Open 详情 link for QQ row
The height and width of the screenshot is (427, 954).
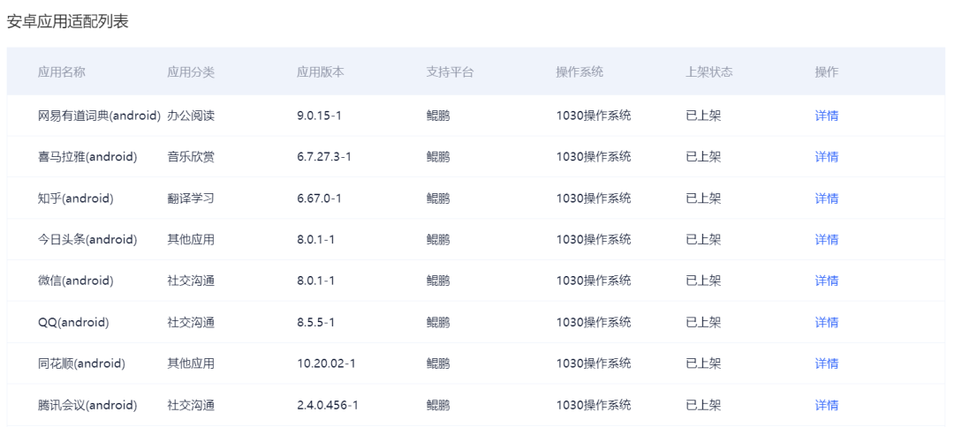(826, 322)
